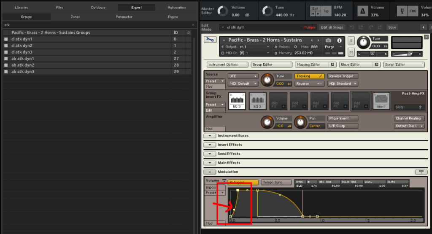Go to previous instrument with left arrow
The width and height of the screenshot is (432, 234).
tap(312, 40)
